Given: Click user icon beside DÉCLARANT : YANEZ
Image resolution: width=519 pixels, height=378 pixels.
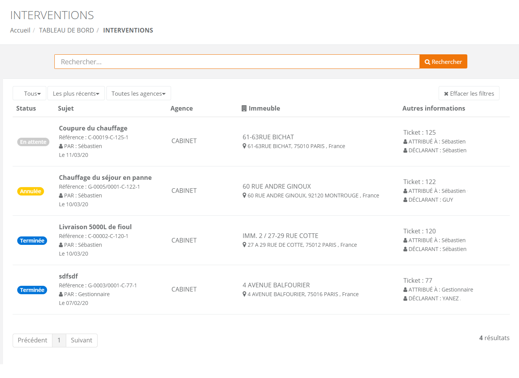Looking at the screenshot, I should tap(405, 298).
